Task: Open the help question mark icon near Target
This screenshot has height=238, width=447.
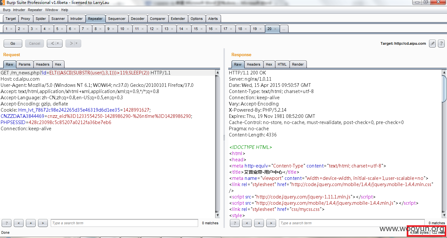Action: coord(441,43)
